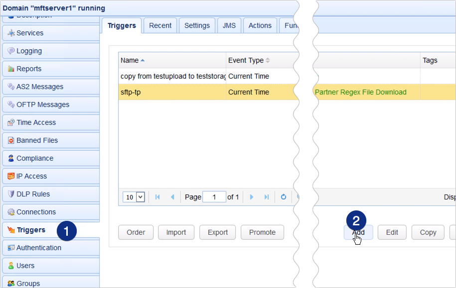Click the Logging speech bubble icon
Screen dimensions: 456x288
coord(11,51)
